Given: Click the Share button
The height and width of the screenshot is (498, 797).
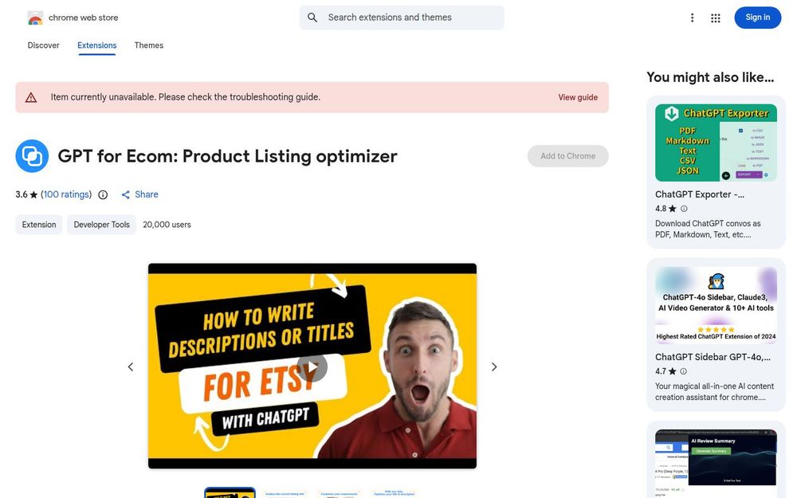Looking at the screenshot, I should pos(139,194).
